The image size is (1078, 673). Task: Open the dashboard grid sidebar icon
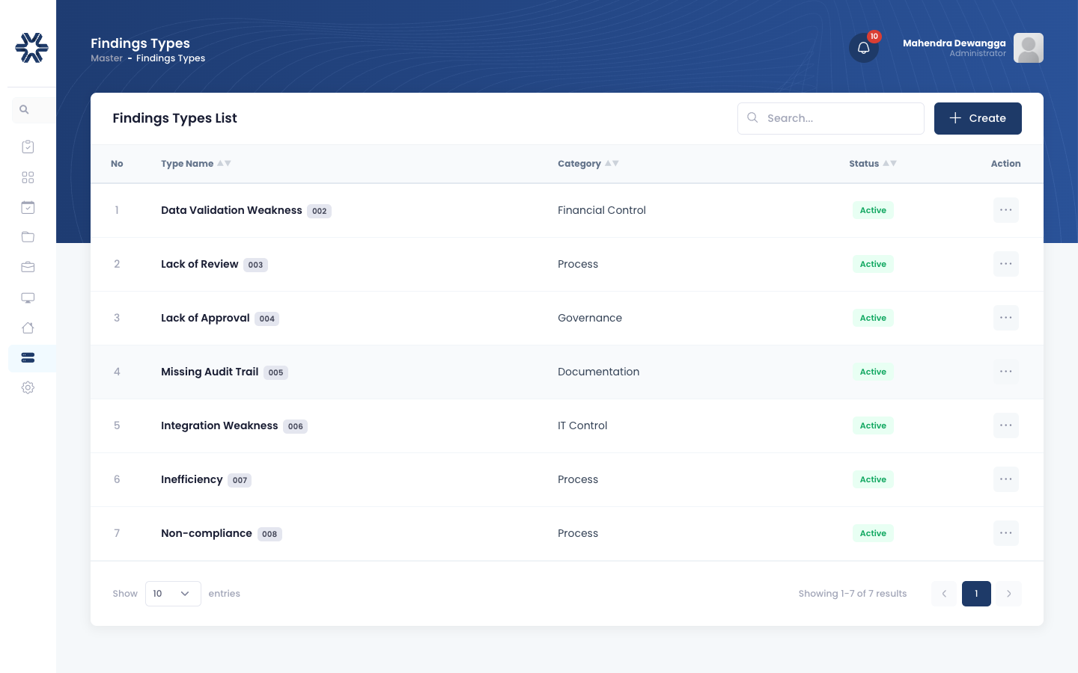click(x=28, y=177)
